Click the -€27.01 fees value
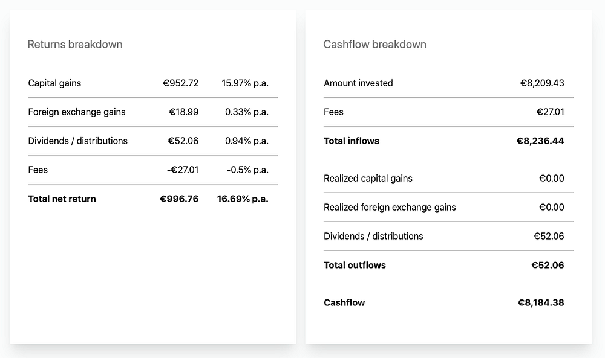This screenshot has height=358, width=605. coord(182,170)
